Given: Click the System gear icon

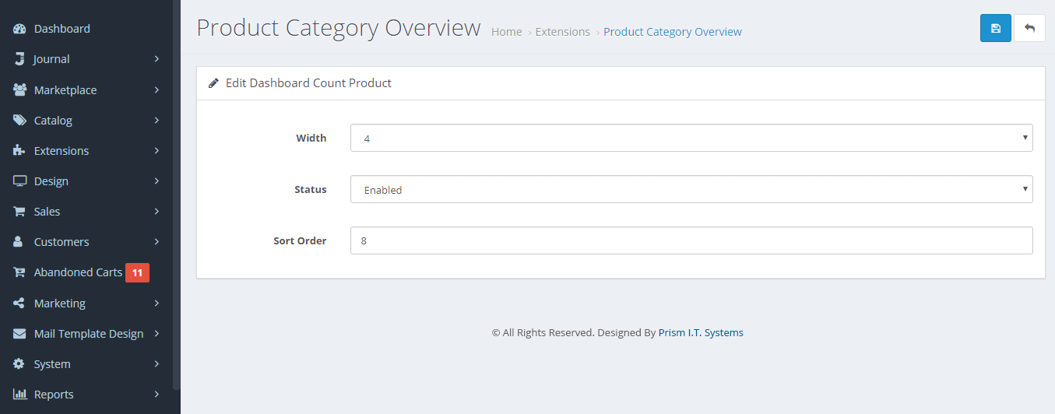Looking at the screenshot, I should point(20,364).
